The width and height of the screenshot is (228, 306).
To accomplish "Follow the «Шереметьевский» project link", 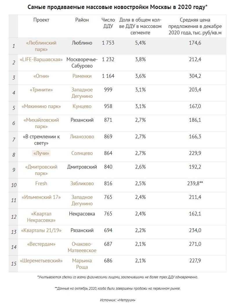I will [41, 261].
